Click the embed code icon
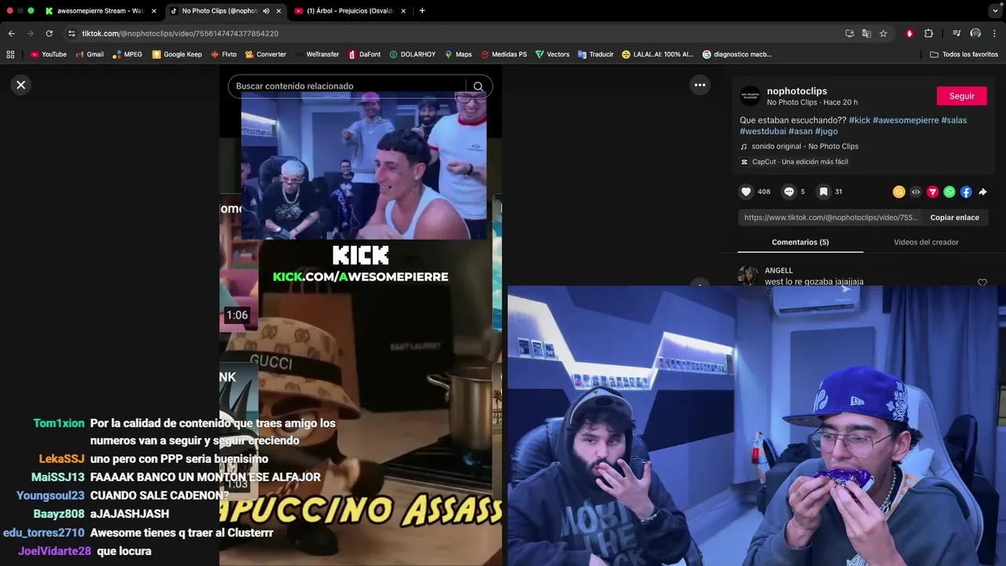The height and width of the screenshot is (566, 1006). (x=916, y=192)
